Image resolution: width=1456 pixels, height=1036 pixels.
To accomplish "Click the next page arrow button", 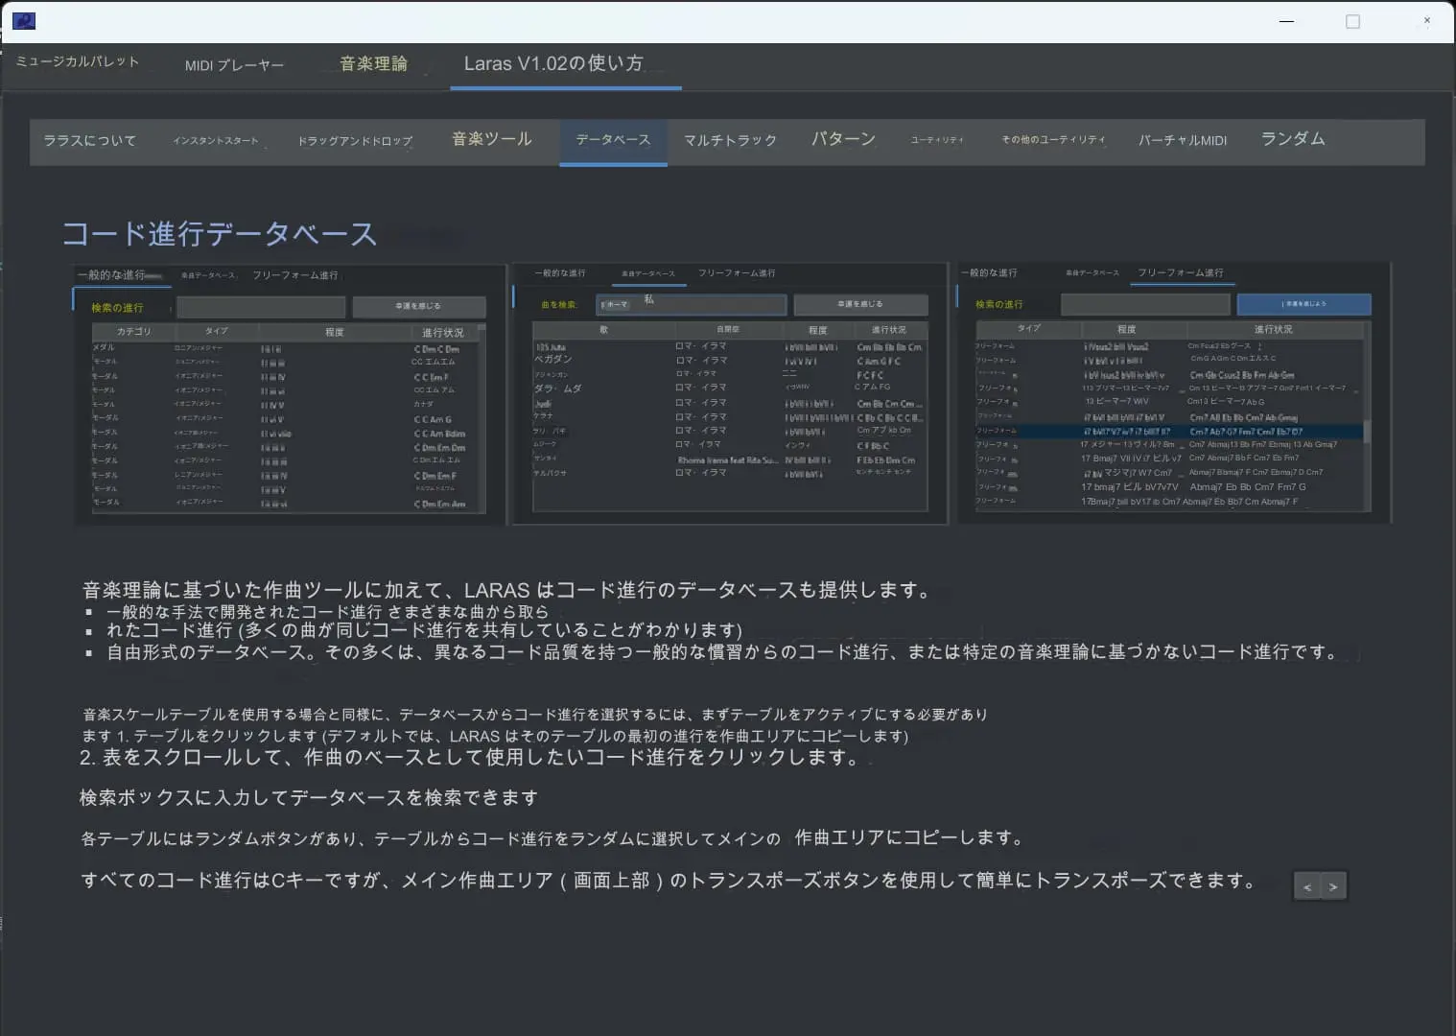I will pyautogui.click(x=1333, y=887).
